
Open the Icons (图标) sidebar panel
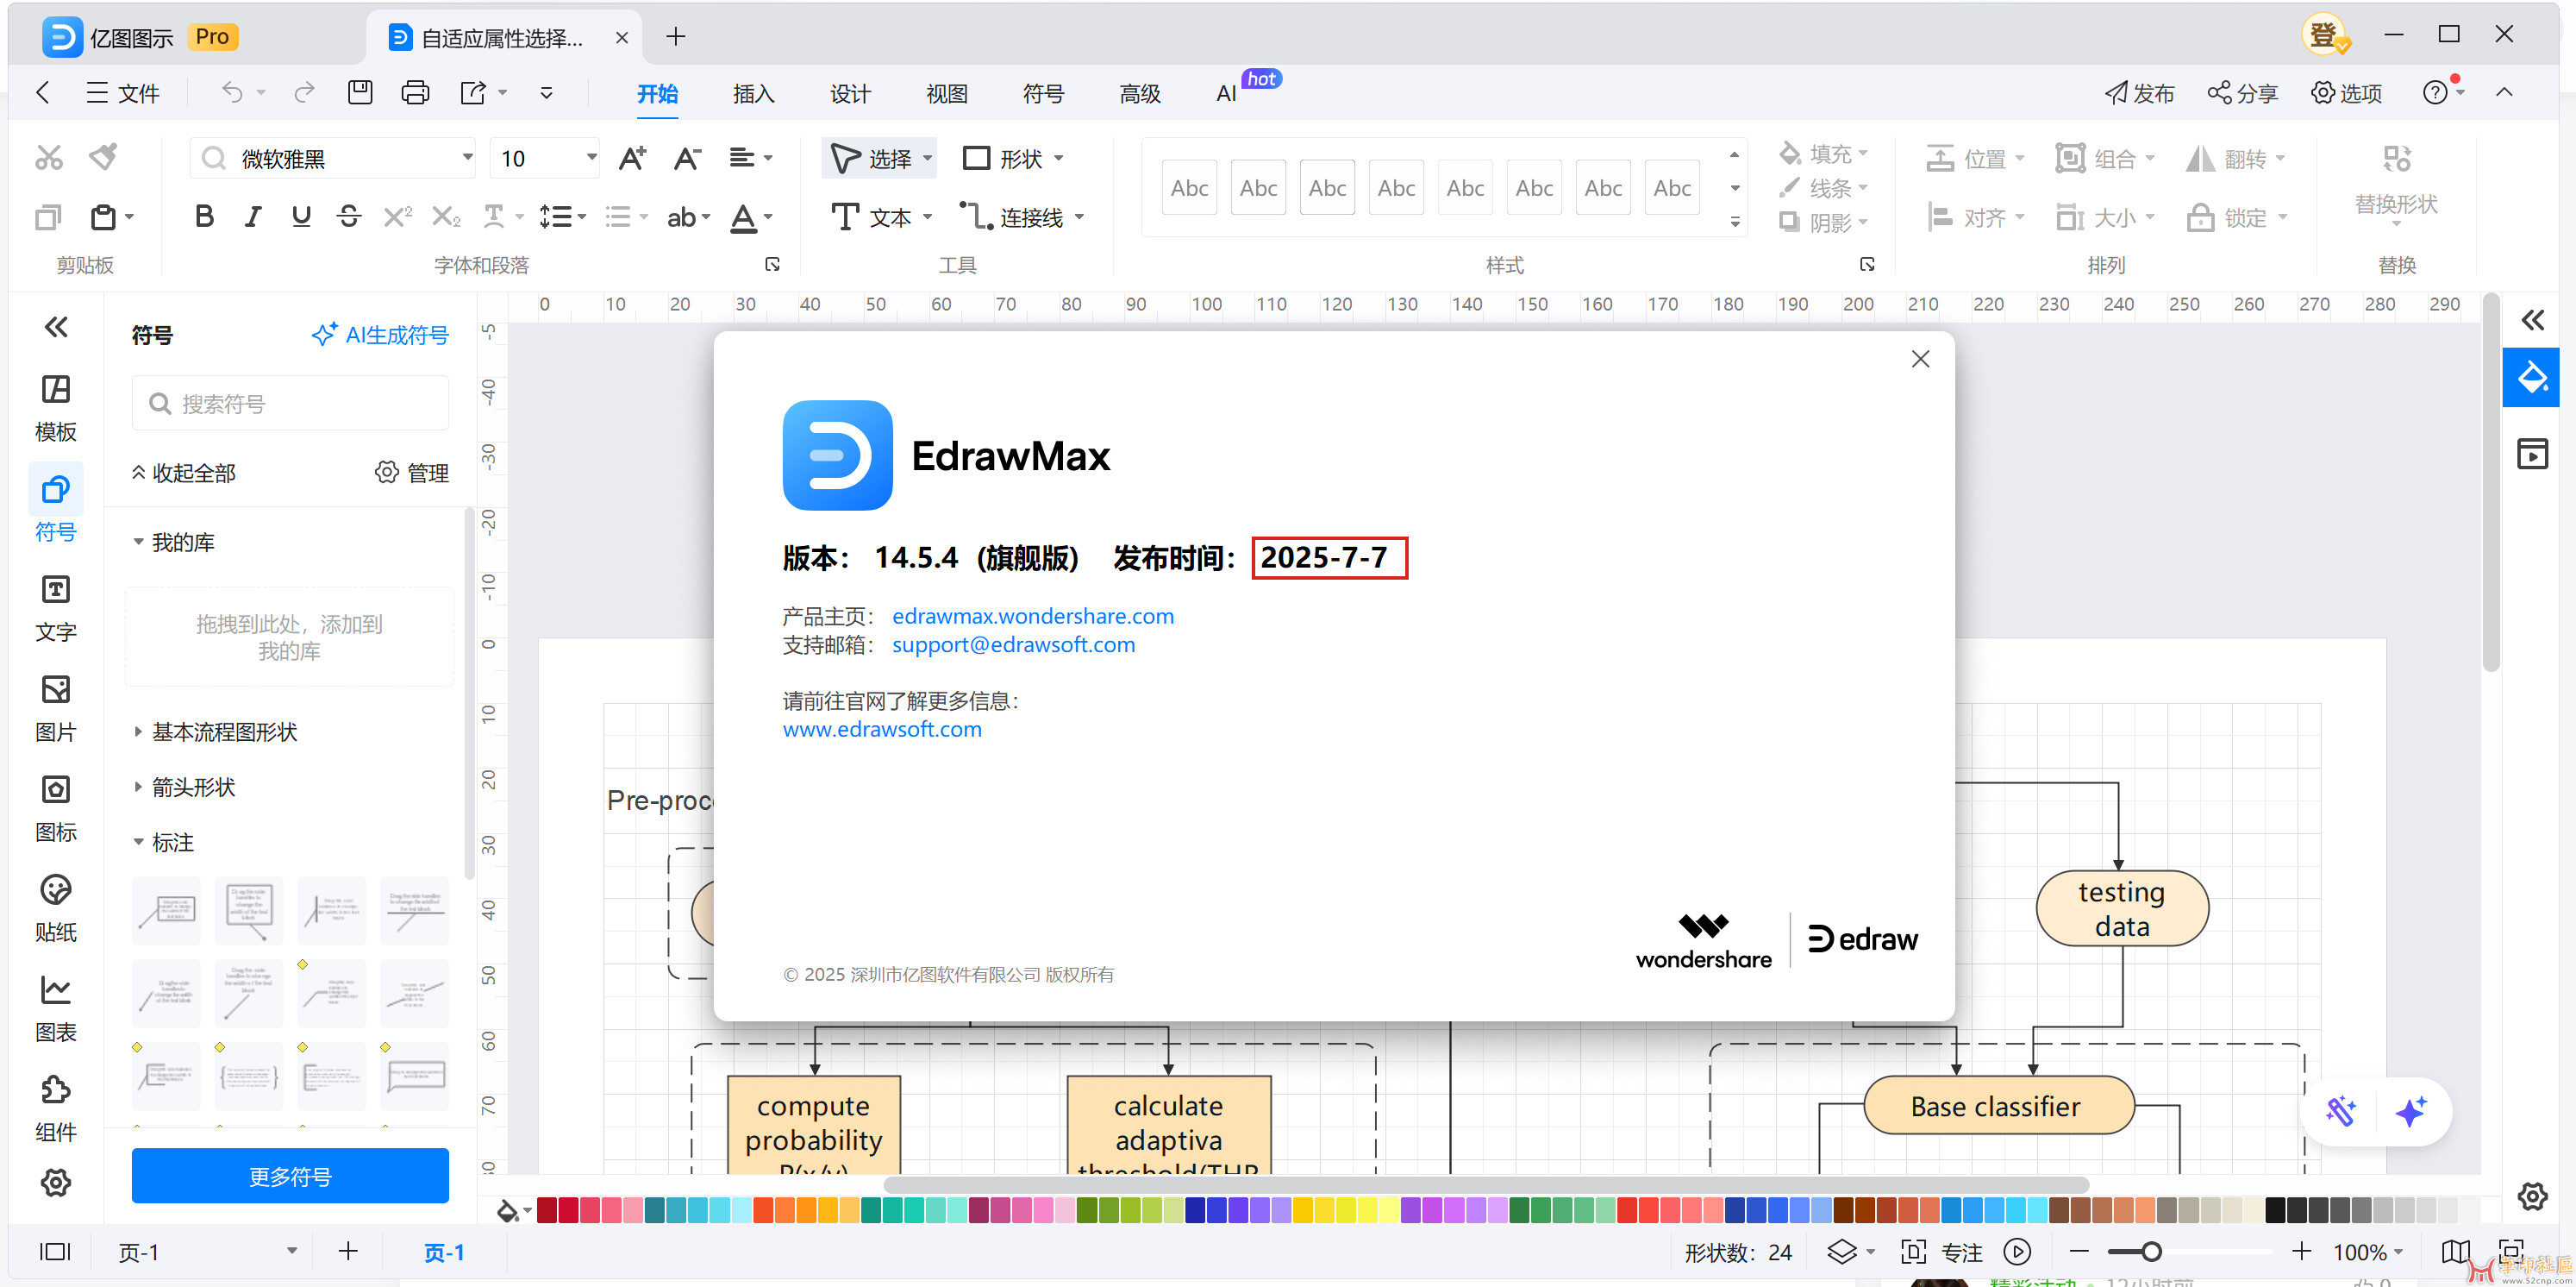click(56, 808)
